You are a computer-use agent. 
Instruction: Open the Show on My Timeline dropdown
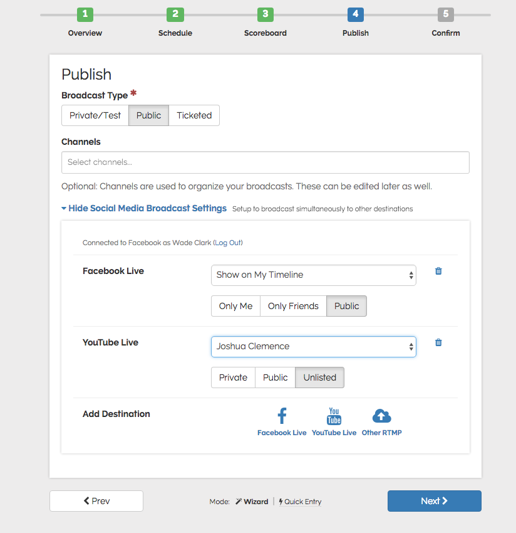313,275
